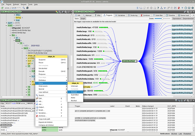Collapse the thu node in the tree
This screenshot has height=136, width=195.
tap(10, 35)
